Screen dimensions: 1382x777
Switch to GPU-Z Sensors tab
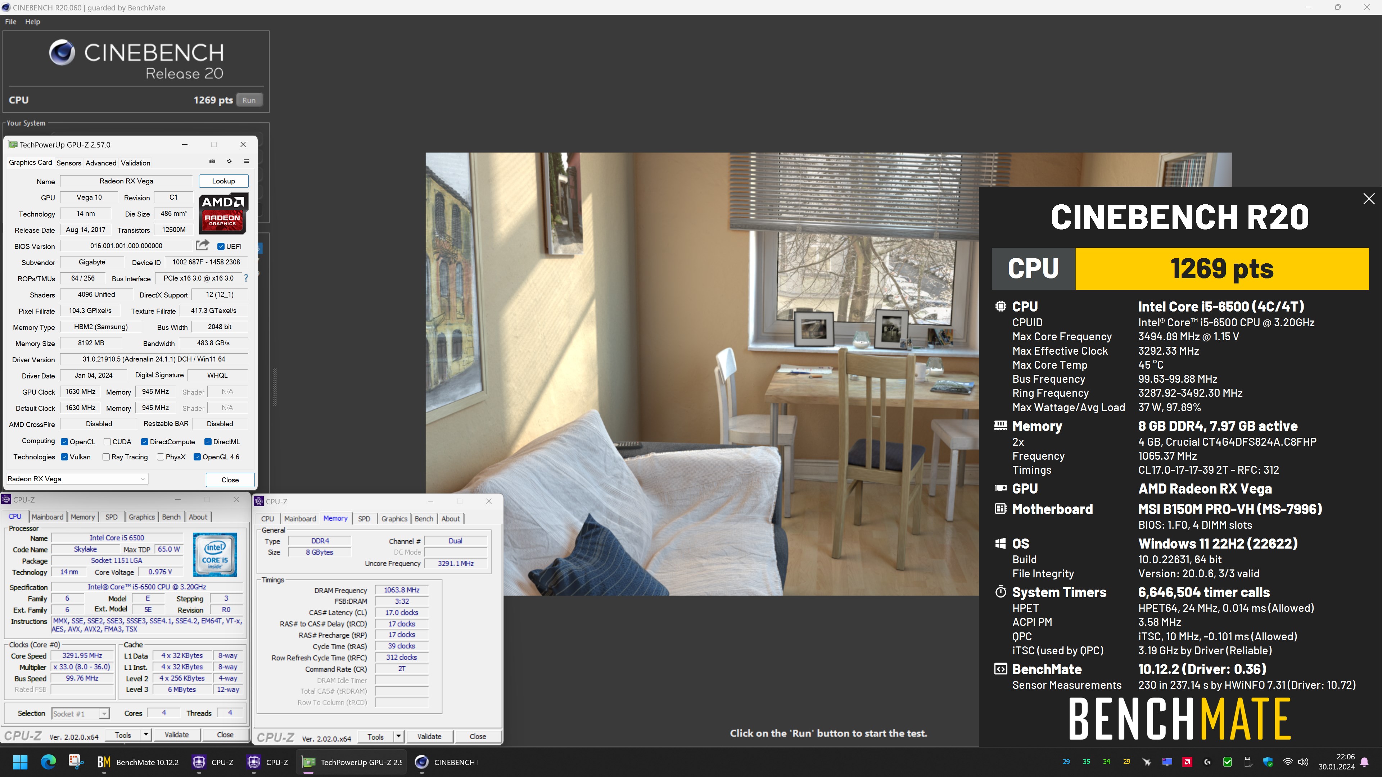tap(69, 163)
